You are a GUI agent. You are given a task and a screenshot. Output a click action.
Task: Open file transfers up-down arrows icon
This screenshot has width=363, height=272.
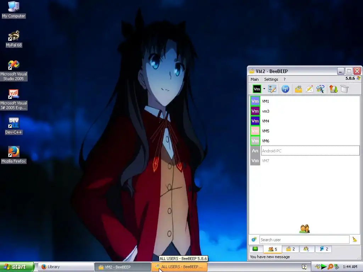333,89
